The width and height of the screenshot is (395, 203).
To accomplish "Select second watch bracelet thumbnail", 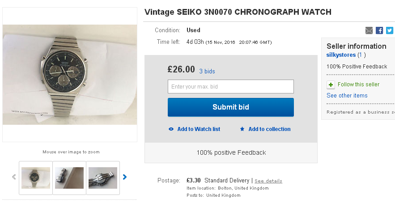I will (x=69, y=178).
